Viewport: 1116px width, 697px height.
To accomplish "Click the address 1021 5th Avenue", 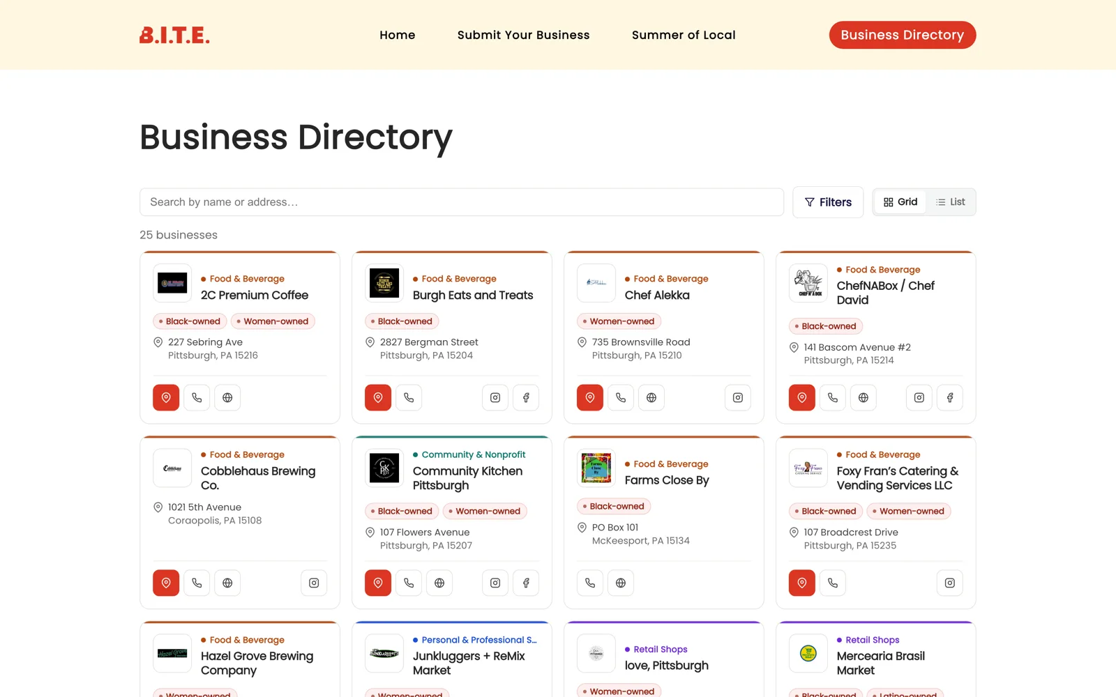I will 204,507.
